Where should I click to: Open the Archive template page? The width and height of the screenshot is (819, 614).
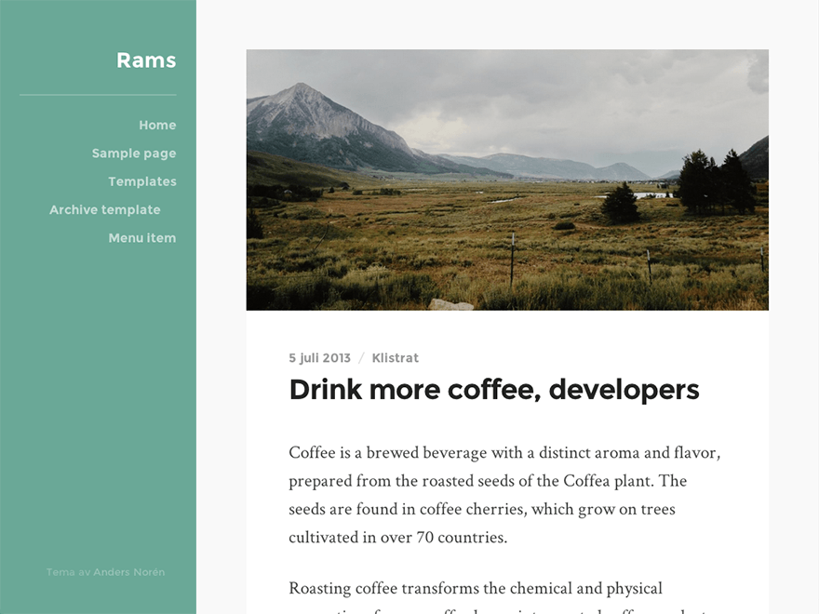tap(105, 209)
